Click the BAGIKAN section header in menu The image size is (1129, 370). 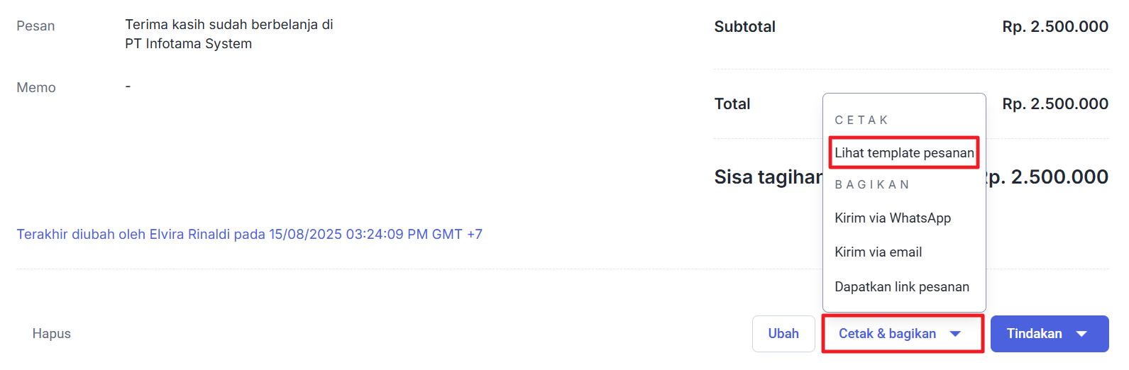[x=872, y=185]
